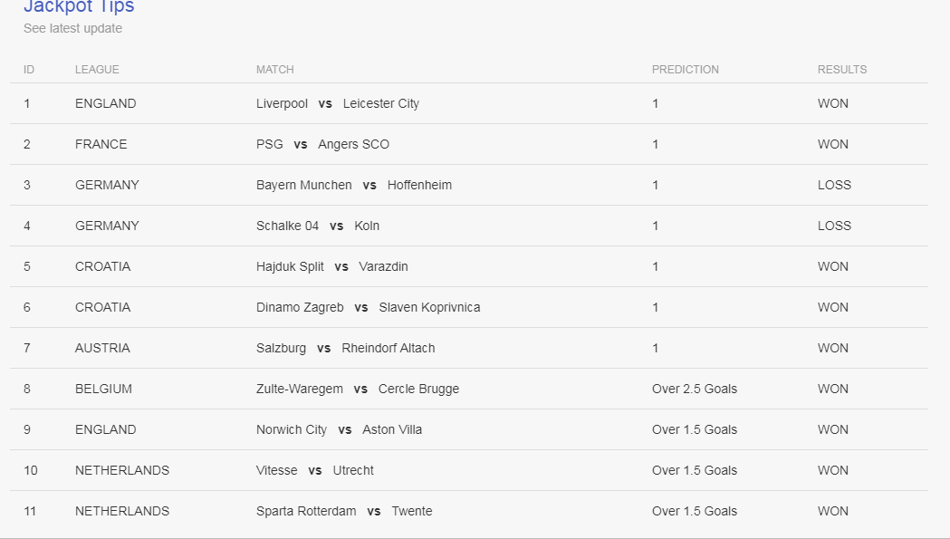Click the BELGIUM league cell
The height and width of the screenshot is (539, 950).
point(103,389)
